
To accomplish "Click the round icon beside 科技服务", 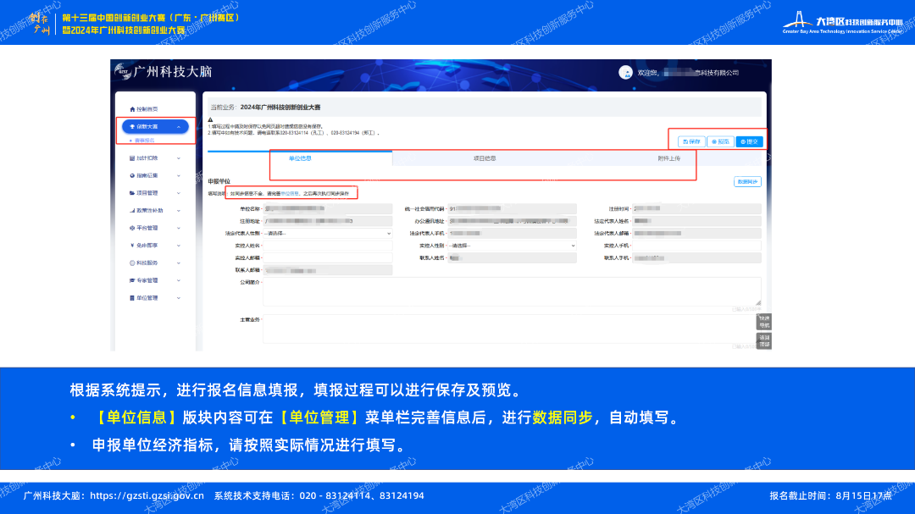I will pos(132,263).
